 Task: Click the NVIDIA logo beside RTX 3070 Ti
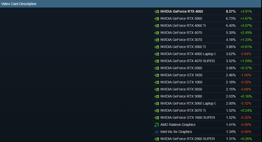pos(157,111)
